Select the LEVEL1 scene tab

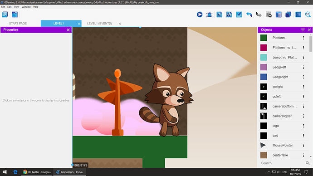(x=59, y=23)
